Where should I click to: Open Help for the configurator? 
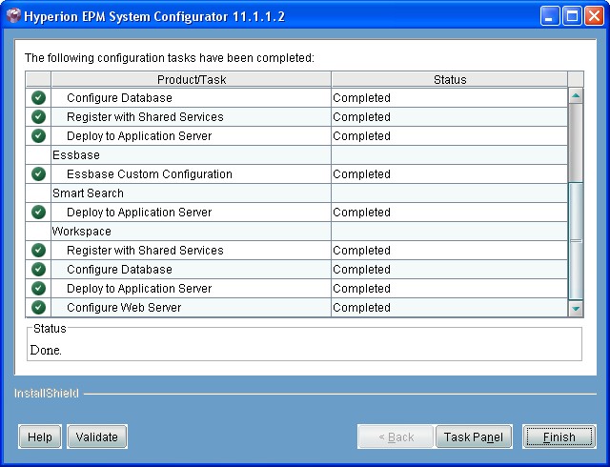point(39,437)
